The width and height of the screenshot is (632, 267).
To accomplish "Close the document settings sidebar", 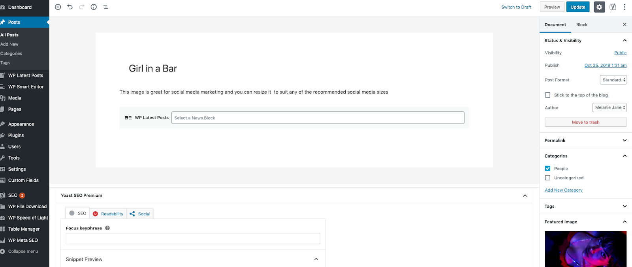I will pyautogui.click(x=624, y=24).
